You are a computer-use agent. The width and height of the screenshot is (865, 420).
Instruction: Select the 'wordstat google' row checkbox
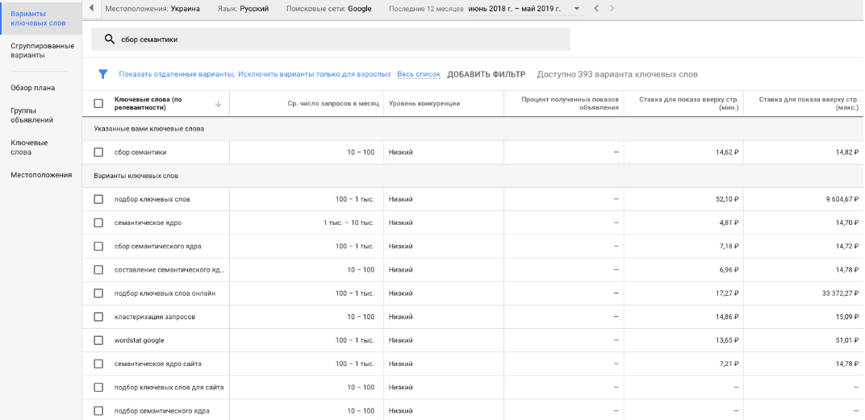pos(98,340)
